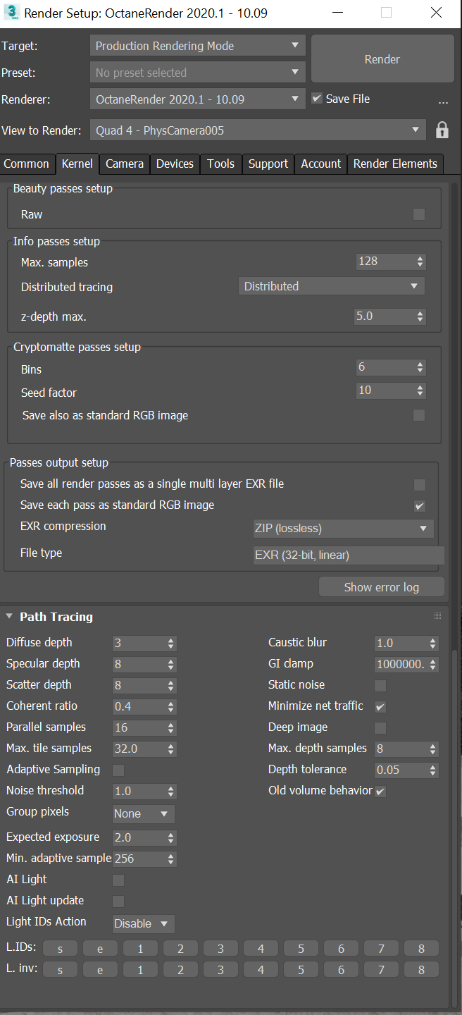This screenshot has width=462, height=1015.
Task: Adjust Diffuse depth spinner arrows
Action: coord(171,643)
